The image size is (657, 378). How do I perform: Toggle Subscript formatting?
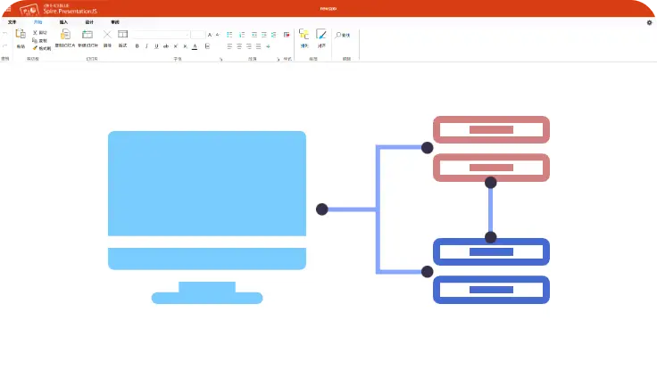[185, 46]
